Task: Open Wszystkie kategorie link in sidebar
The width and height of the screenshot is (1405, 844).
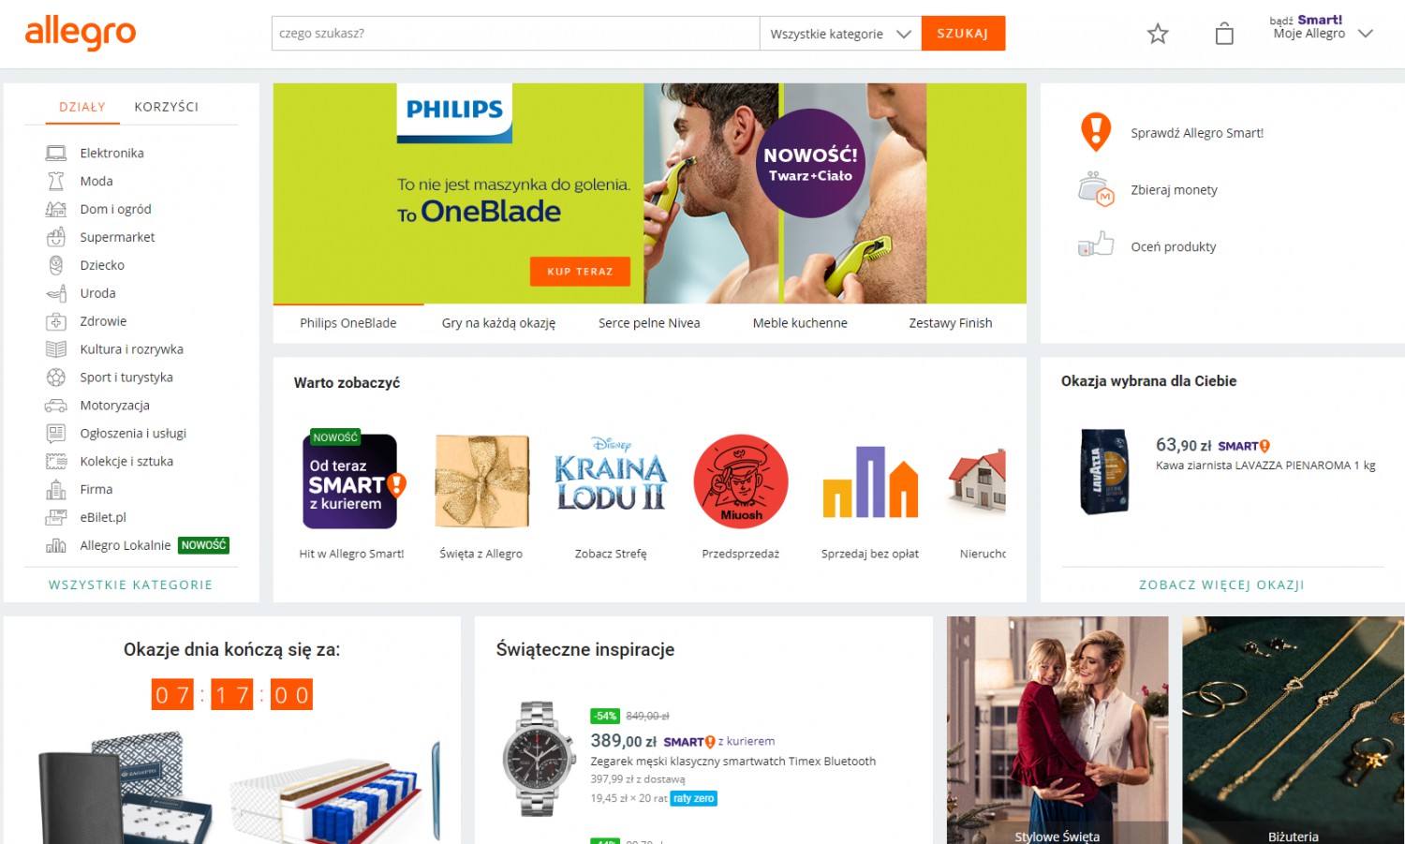Action: point(131,585)
